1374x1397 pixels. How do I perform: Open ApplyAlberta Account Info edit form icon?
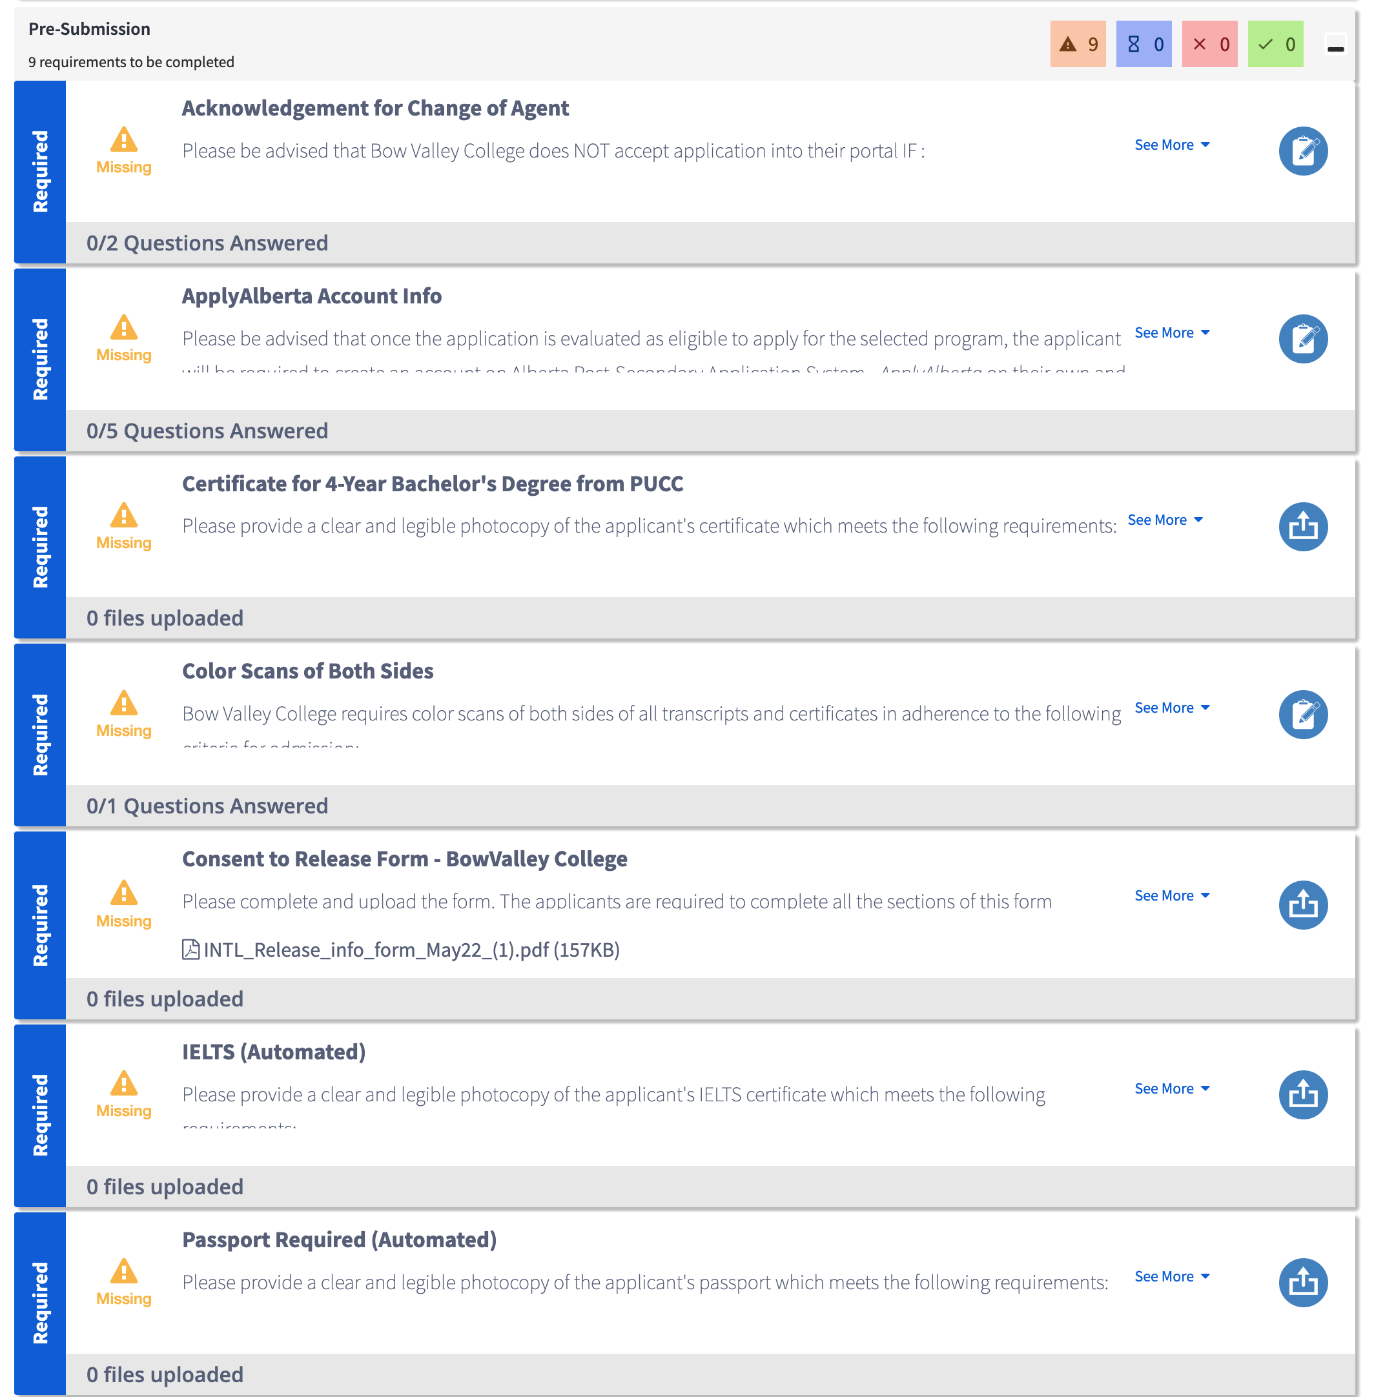pos(1302,338)
